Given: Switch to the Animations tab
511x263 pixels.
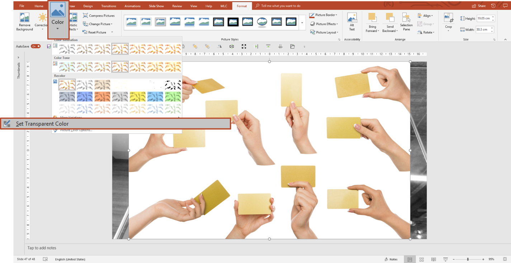Looking at the screenshot, I should pos(132,6).
